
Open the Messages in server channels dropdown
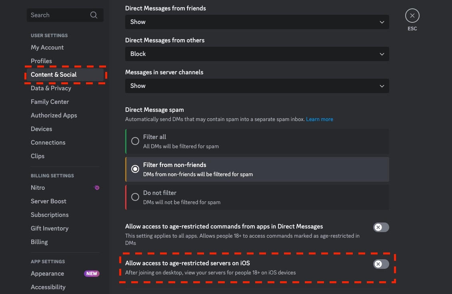(x=257, y=85)
